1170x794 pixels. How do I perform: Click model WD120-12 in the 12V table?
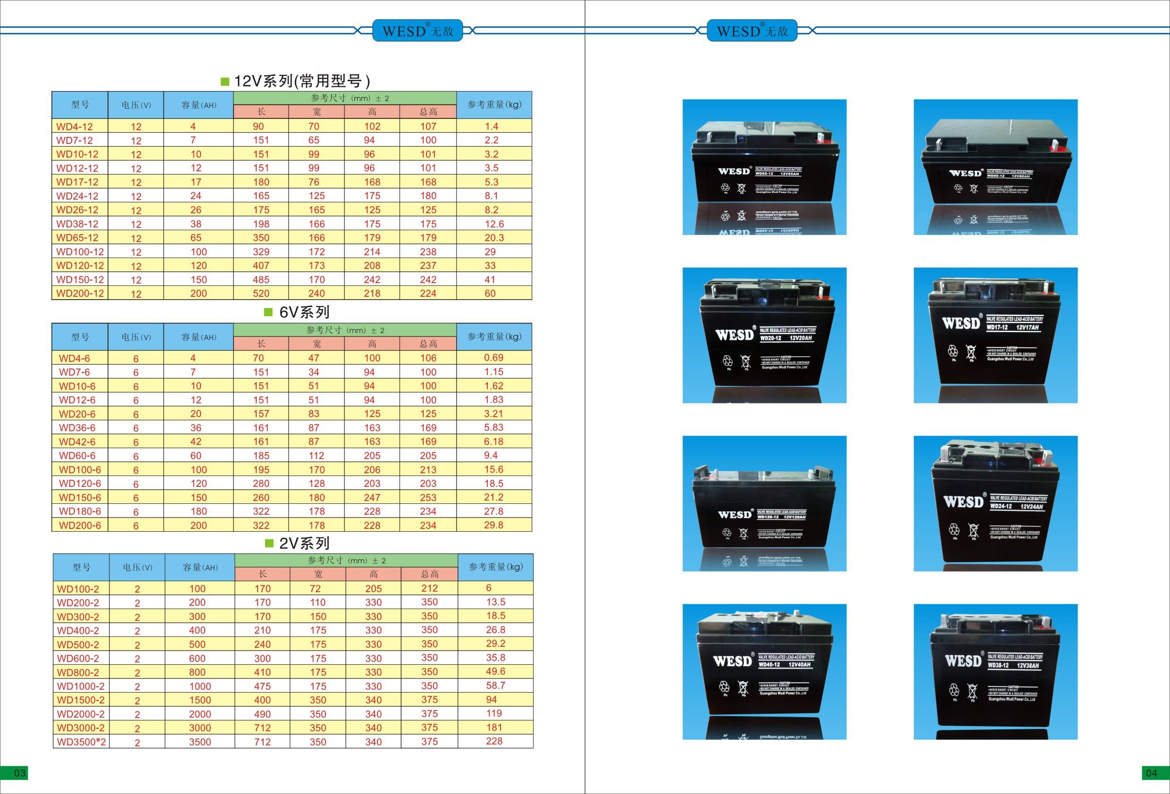80,265
